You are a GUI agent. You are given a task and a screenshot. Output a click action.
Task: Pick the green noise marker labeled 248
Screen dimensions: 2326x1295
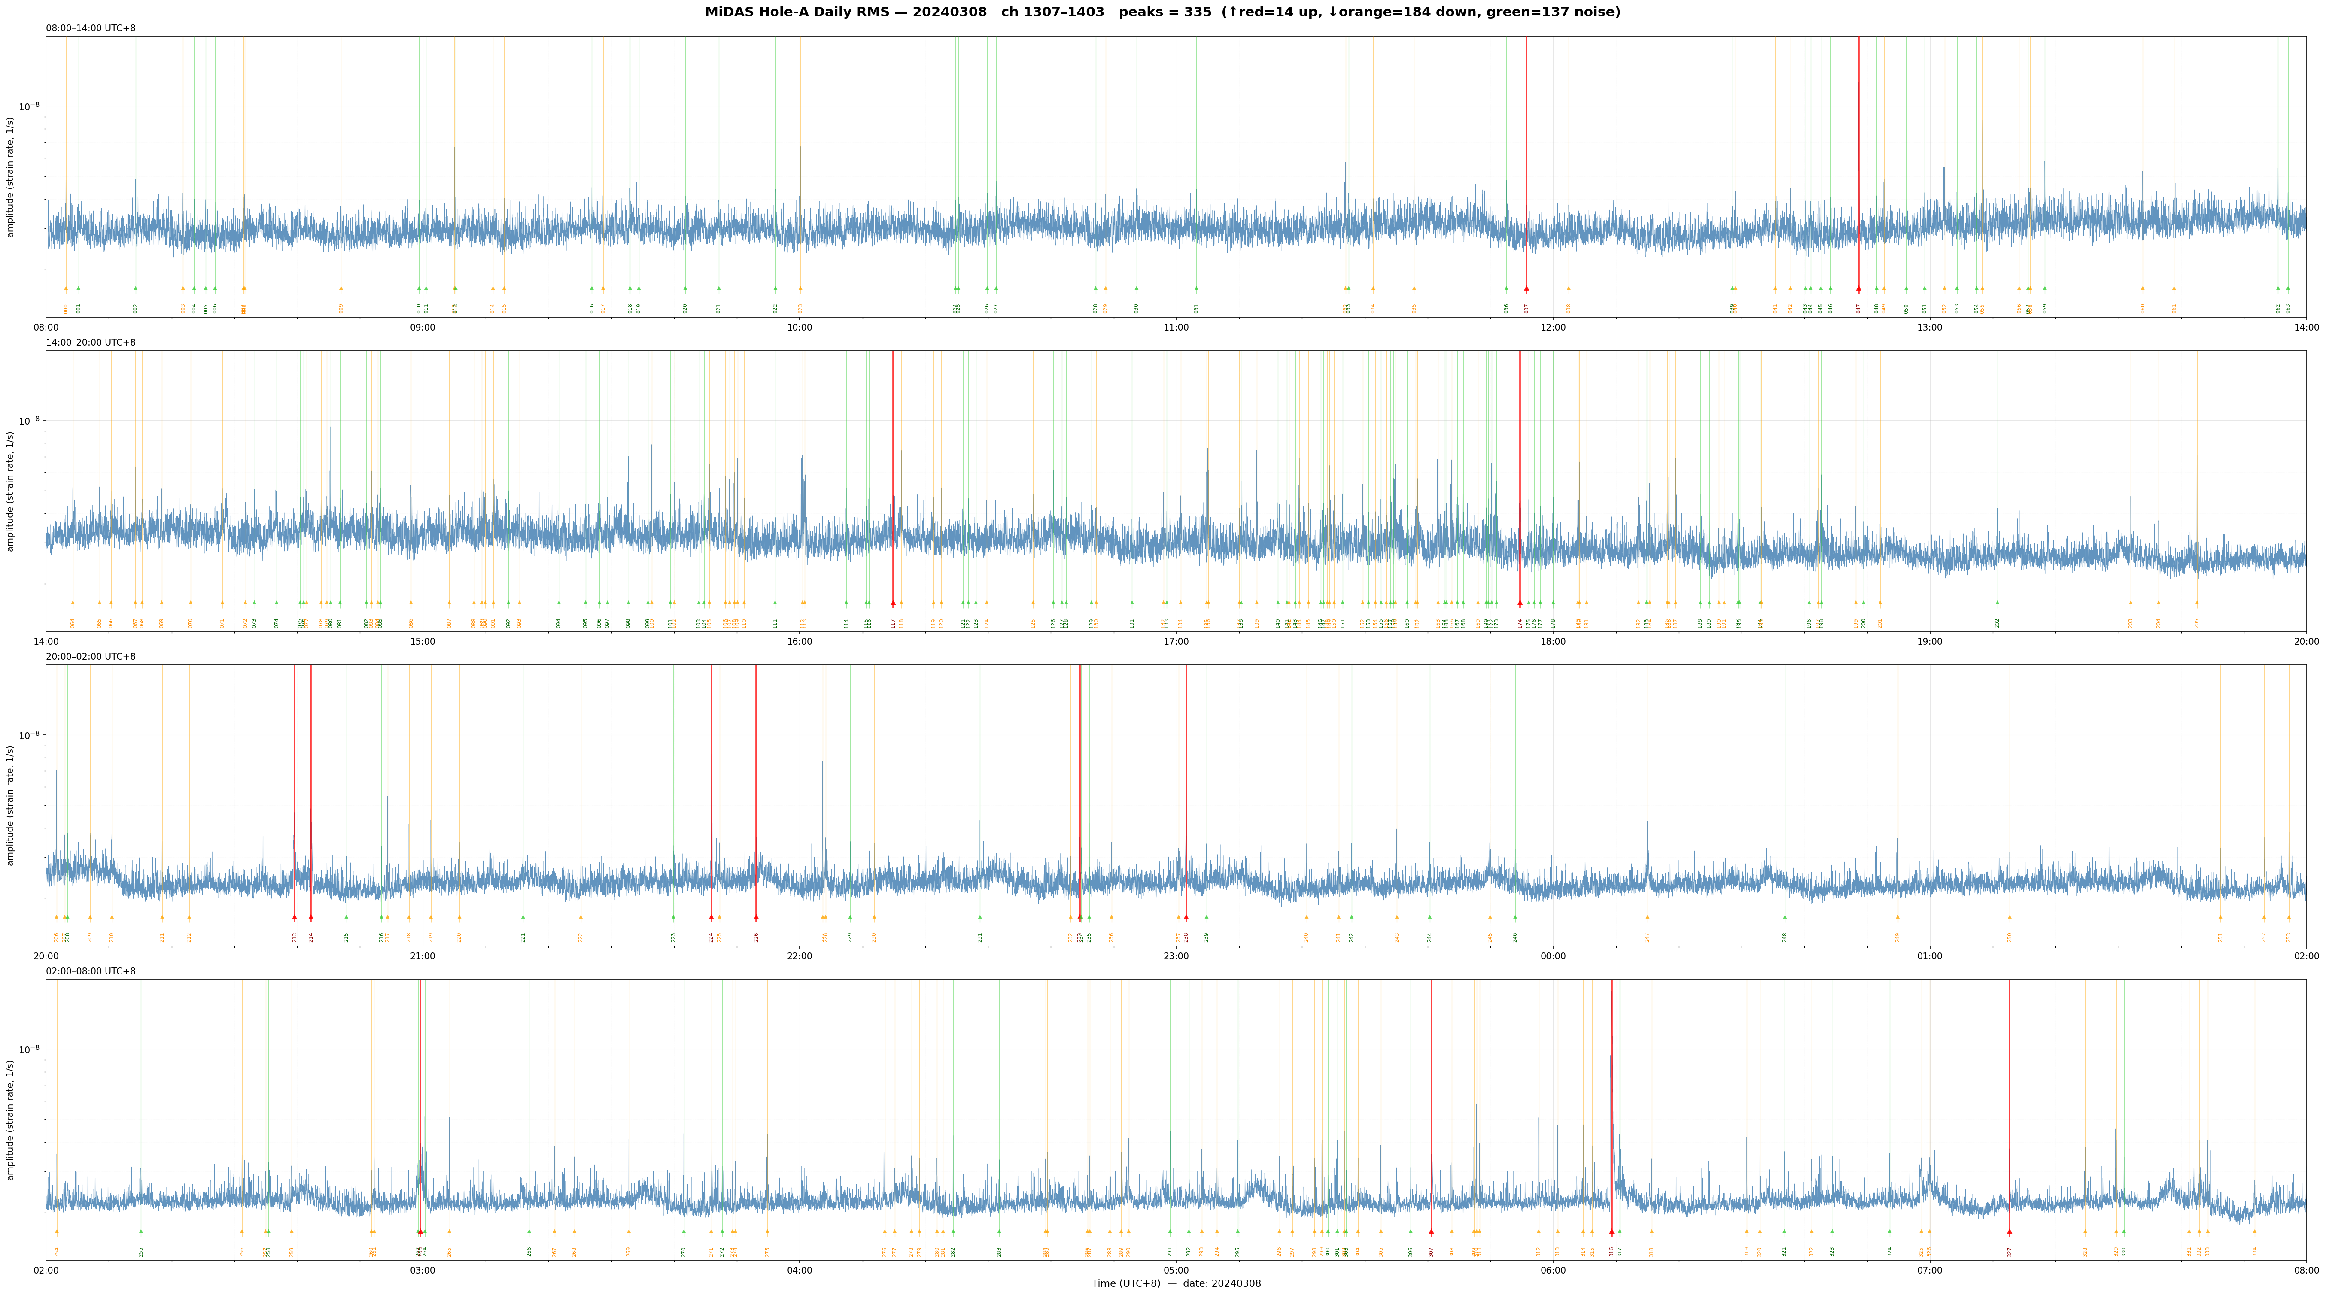[x=1784, y=917]
